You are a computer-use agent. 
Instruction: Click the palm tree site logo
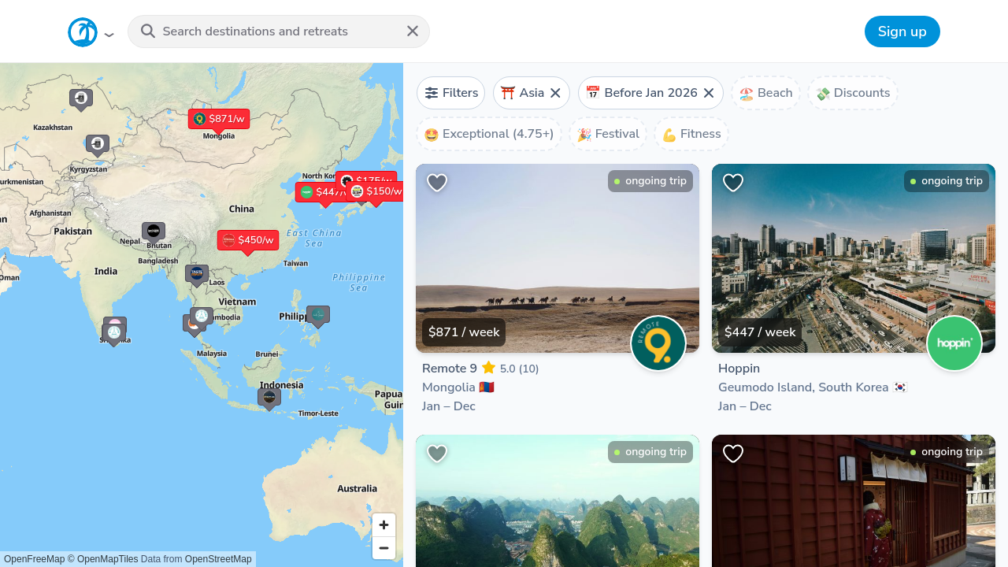(x=83, y=31)
